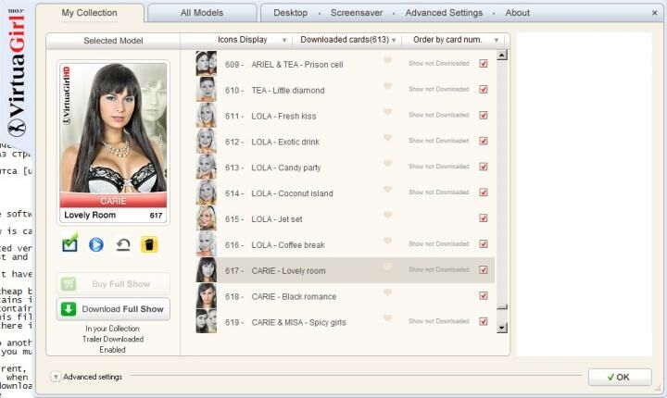
Task: Click the scrollbar up arrow in card list
Action: pyautogui.click(x=502, y=55)
